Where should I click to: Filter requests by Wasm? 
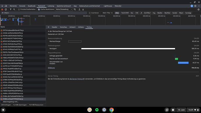(x=181, y=13)
